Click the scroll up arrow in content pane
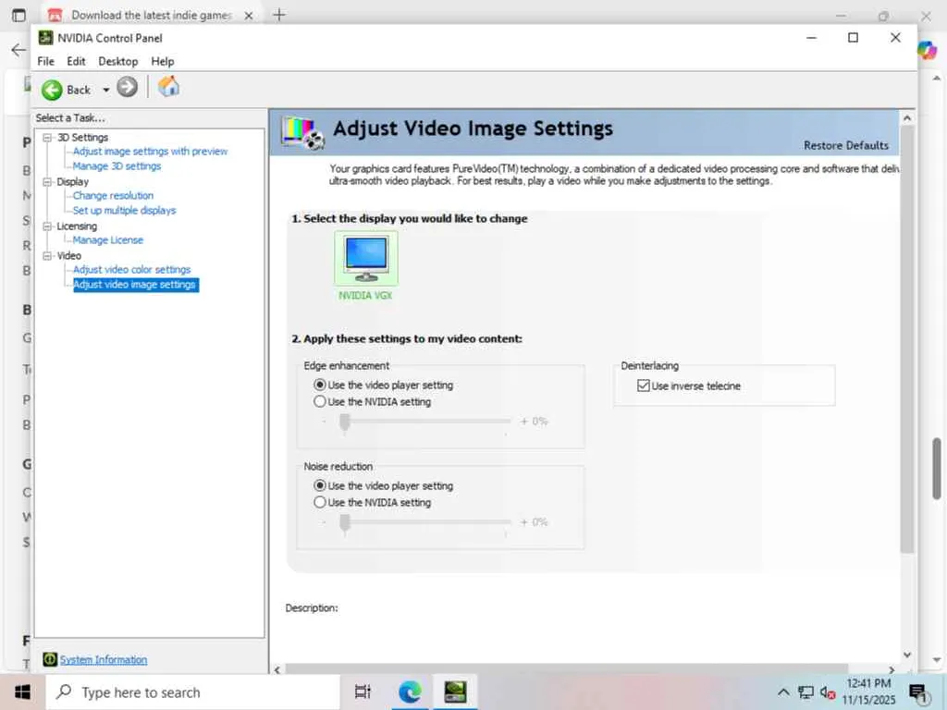The image size is (947, 710). coord(906,118)
